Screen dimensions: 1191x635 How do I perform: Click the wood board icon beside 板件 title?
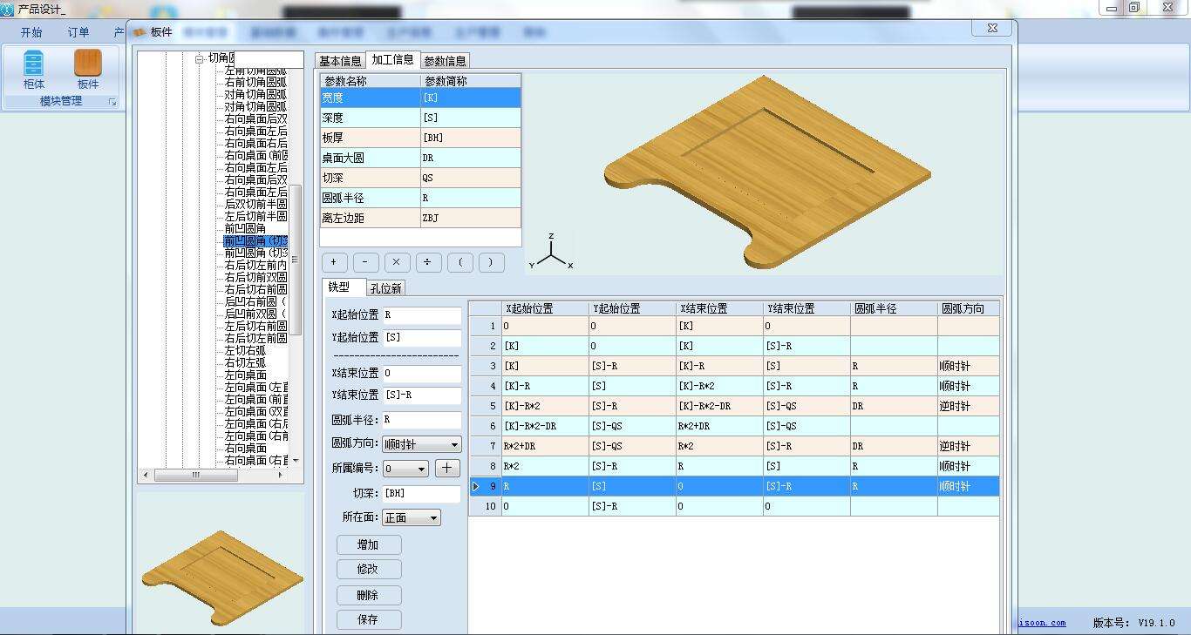coord(140,30)
